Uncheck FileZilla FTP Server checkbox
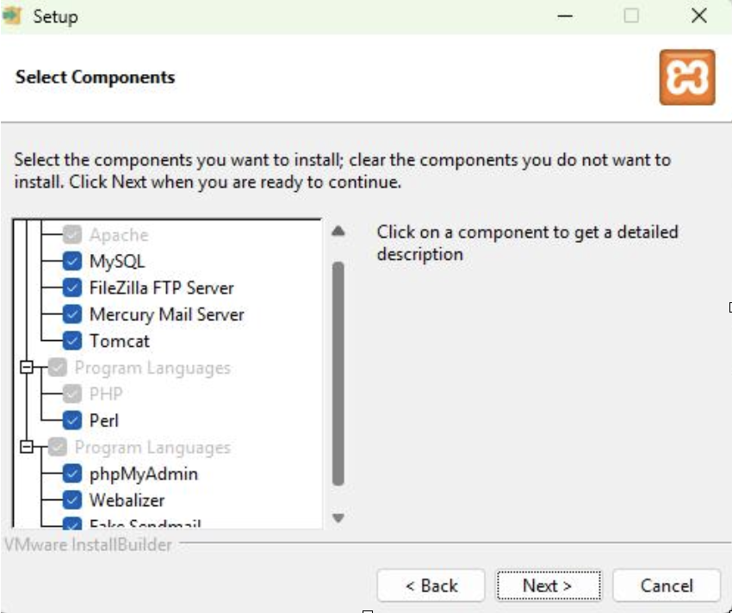This screenshot has height=613, width=732. coord(73,288)
